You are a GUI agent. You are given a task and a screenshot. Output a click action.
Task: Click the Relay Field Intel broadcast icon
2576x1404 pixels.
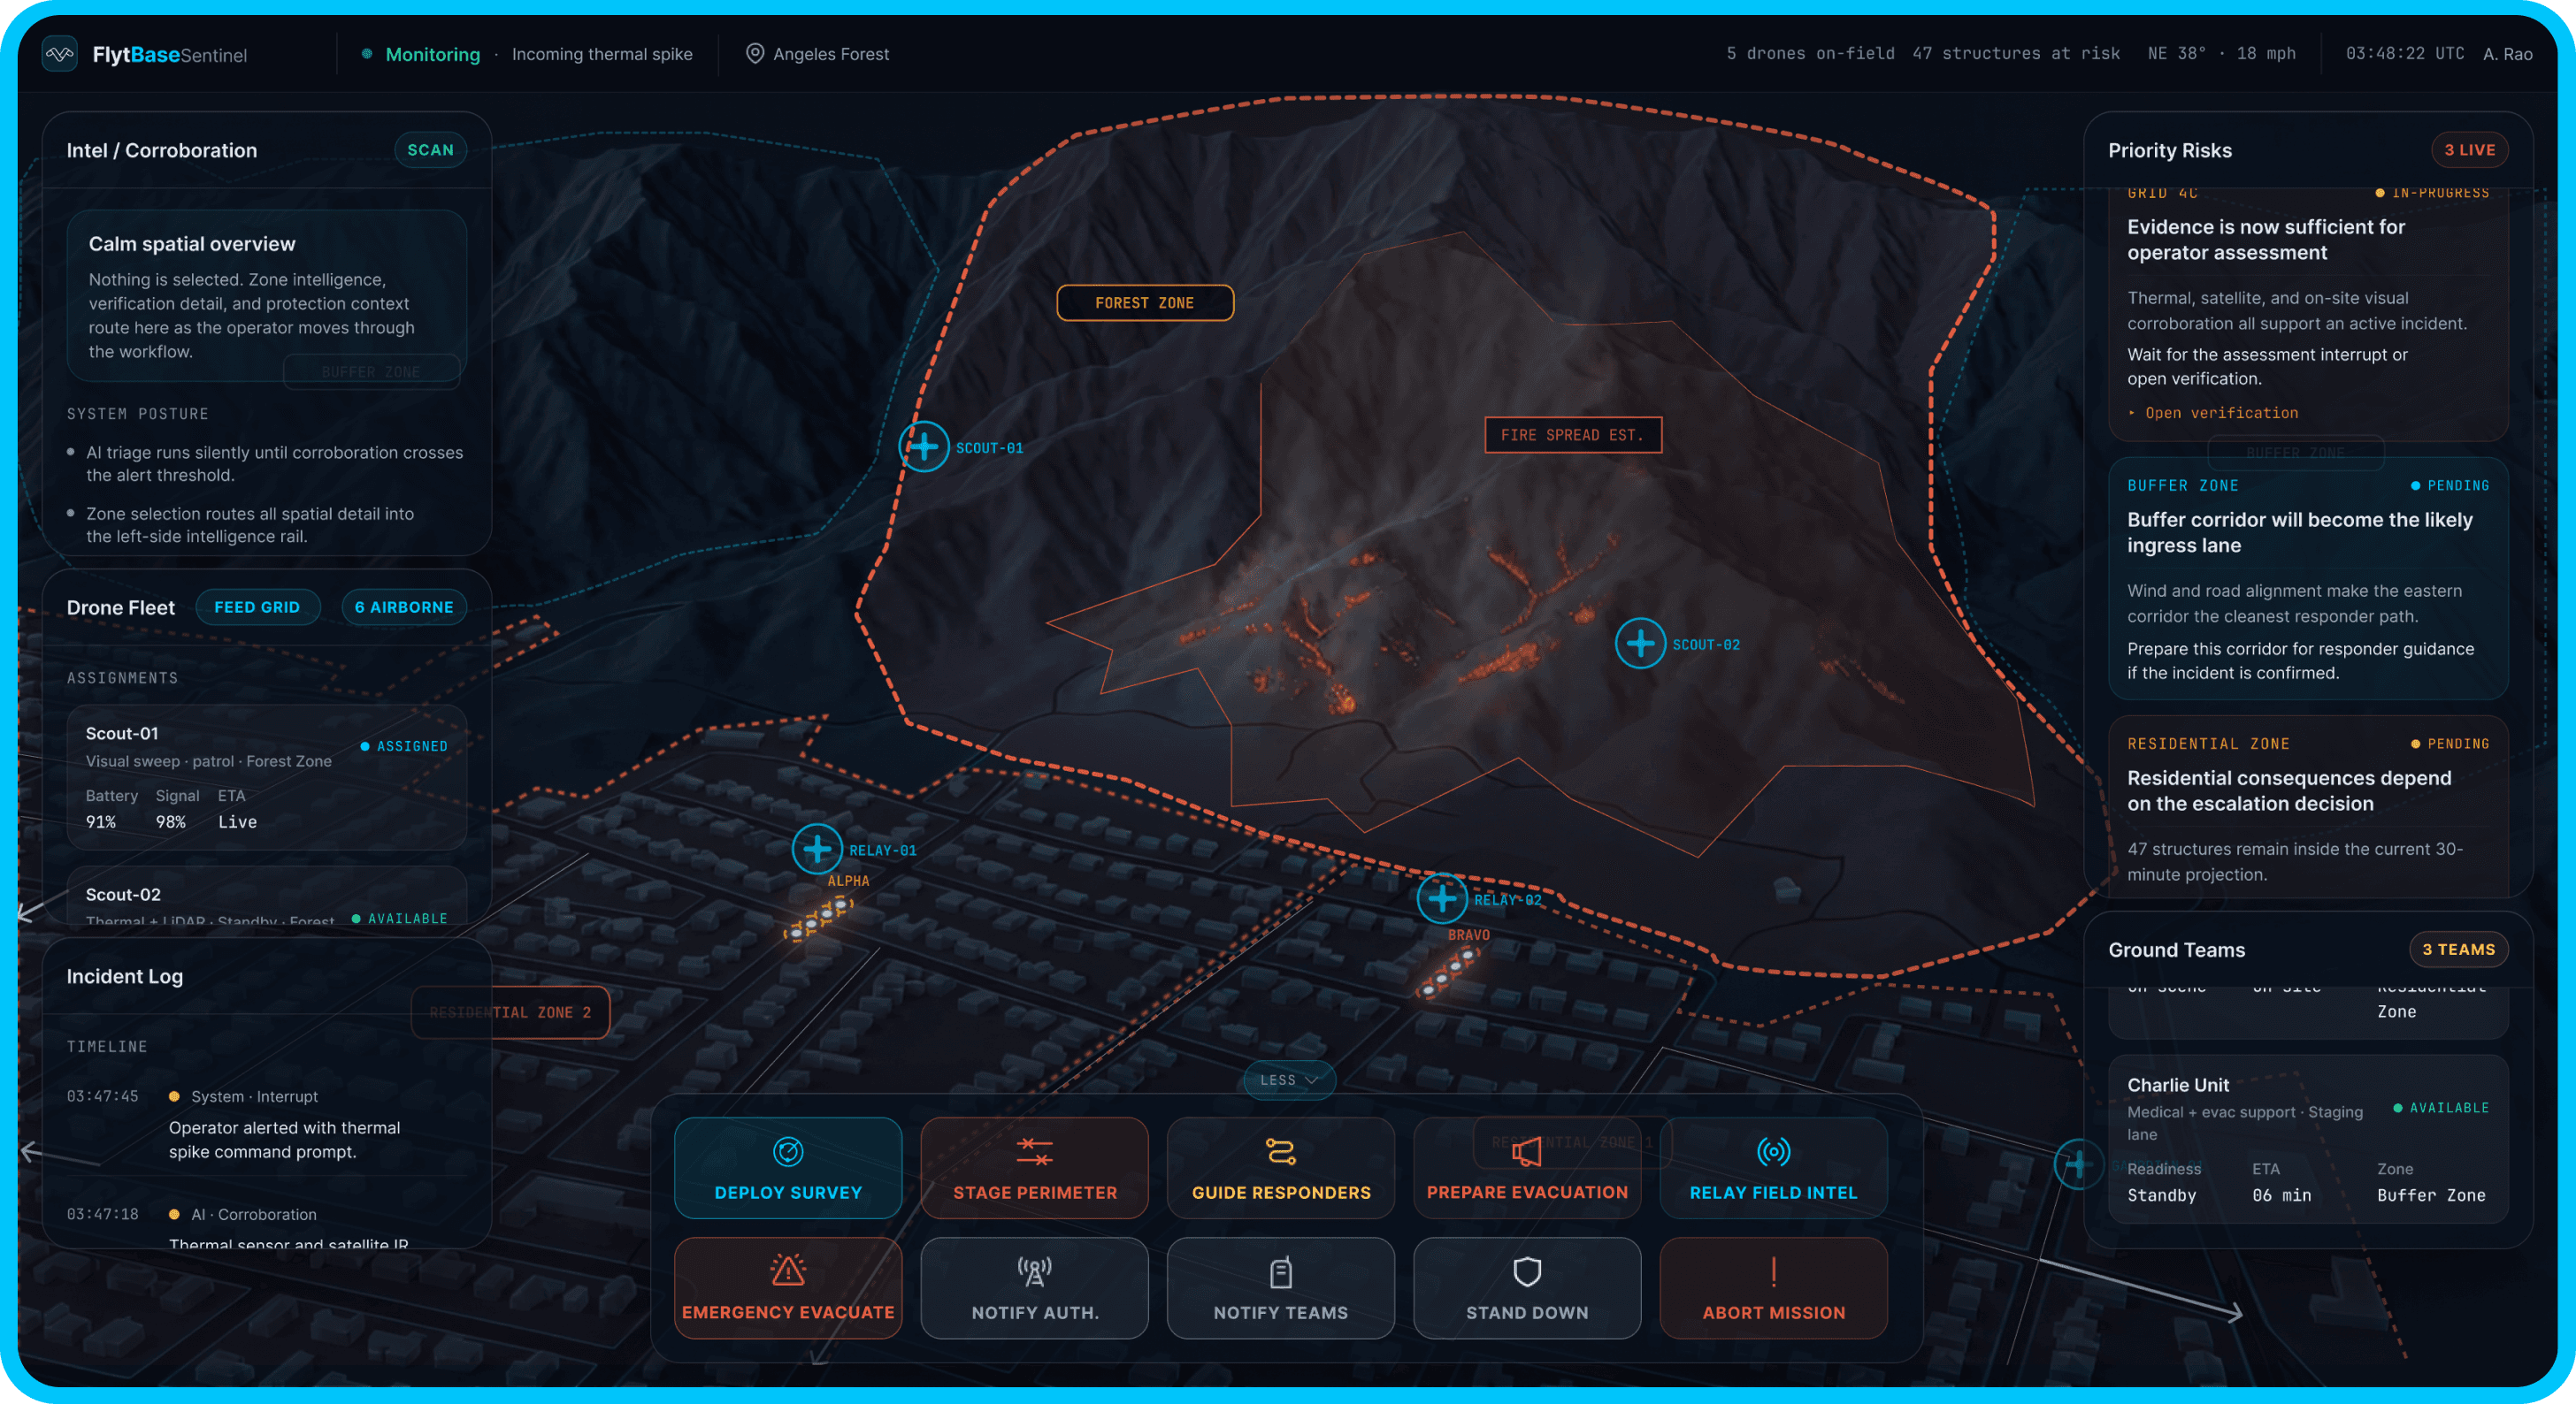point(1773,1151)
